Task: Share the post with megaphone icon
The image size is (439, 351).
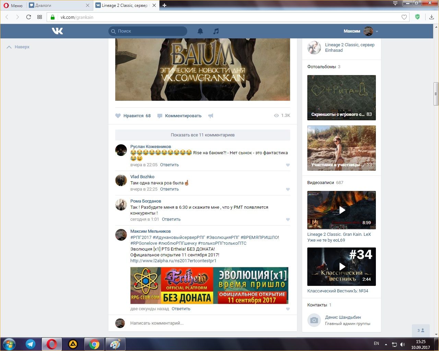Action: click(211, 116)
